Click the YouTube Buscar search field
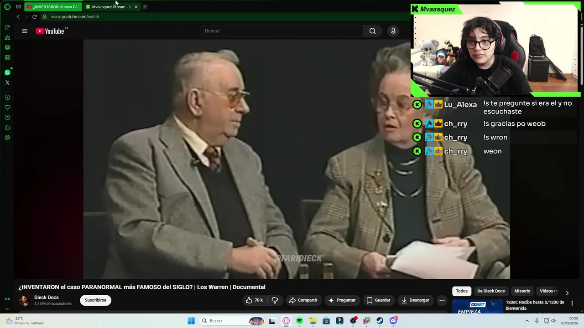 [x=282, y=31]
